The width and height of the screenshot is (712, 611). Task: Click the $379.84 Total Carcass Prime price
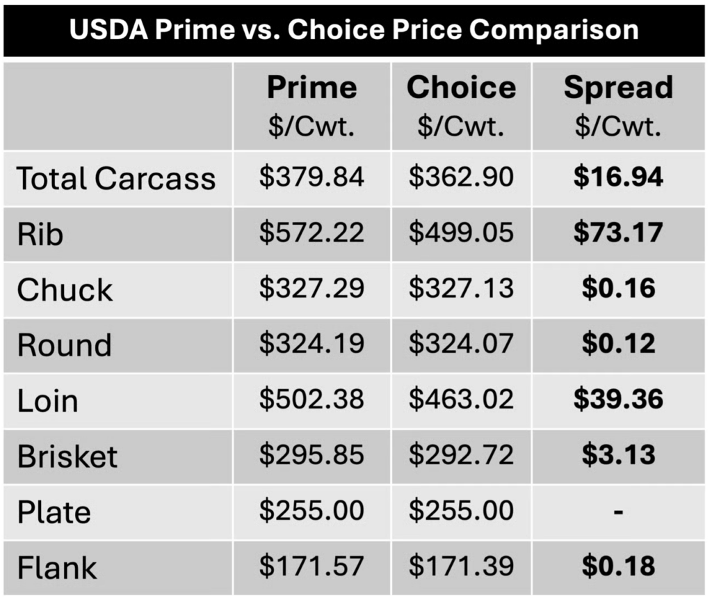click(x=311, y=177)
